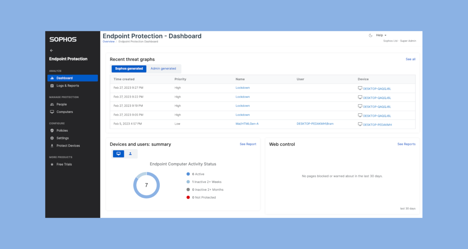Open the DESKTOP-PEDAKMH device link
Viewport: 468px width, 249px height.
pyautogui.click(x=377, y=125)
